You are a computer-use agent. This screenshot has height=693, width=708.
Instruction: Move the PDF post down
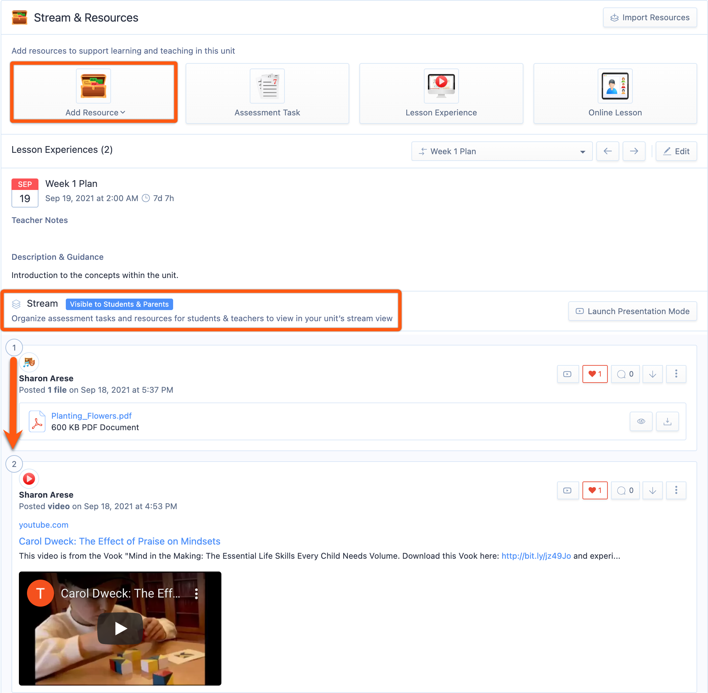click(652, 374)
